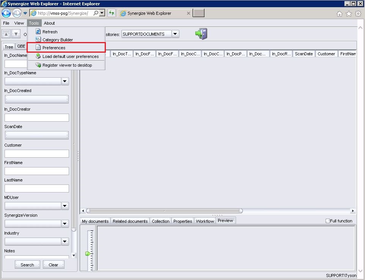Open the View menu
This screenshot has height=280, width=365.
click(19, 23)
